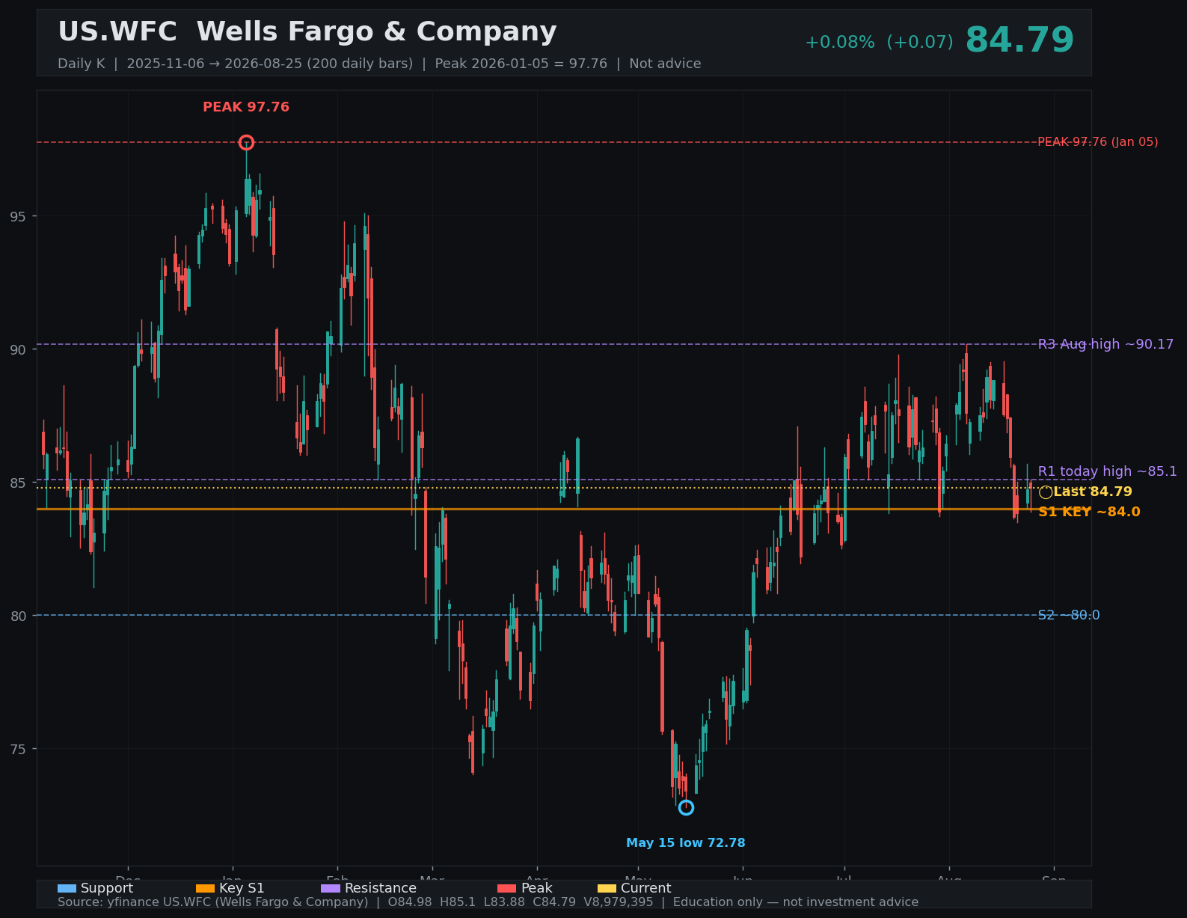Click the Support legend text
This screenshot has width=1187, height=918.
107,888
